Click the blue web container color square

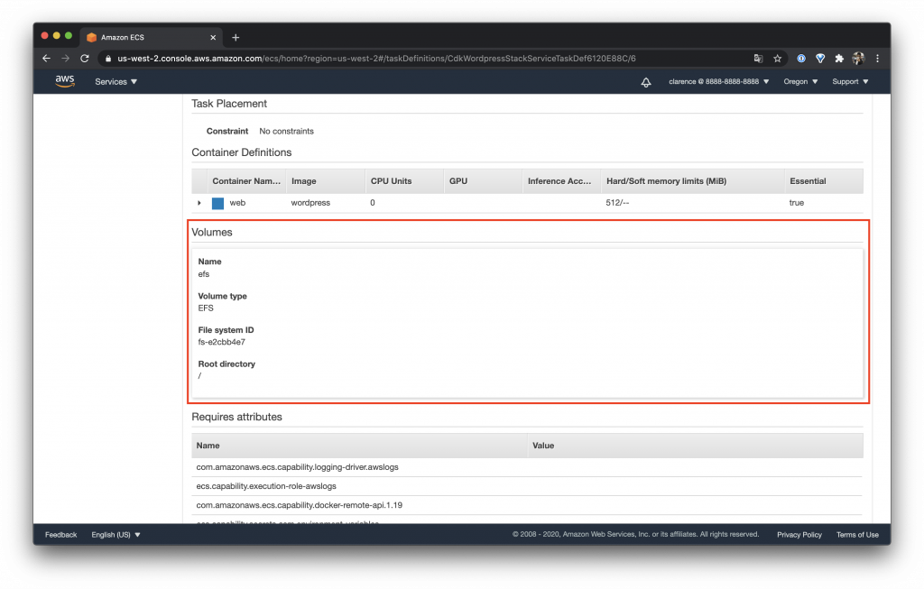(x=217, y=203)
